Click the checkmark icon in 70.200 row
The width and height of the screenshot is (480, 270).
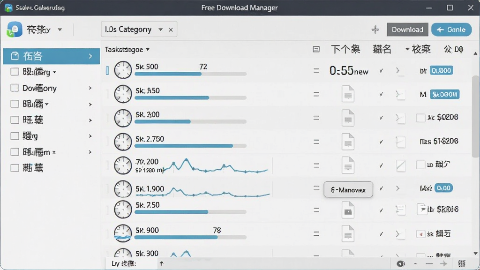point(381,165)
